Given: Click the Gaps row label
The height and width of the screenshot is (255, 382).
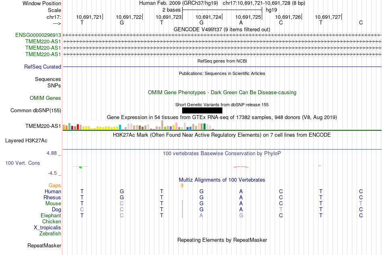Looking at the screenshot, I should point(55,185).
